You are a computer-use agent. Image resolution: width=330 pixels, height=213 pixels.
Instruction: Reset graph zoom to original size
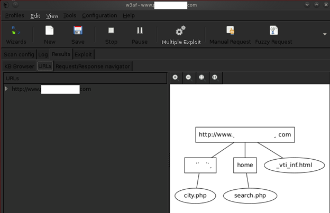point(215,78)
